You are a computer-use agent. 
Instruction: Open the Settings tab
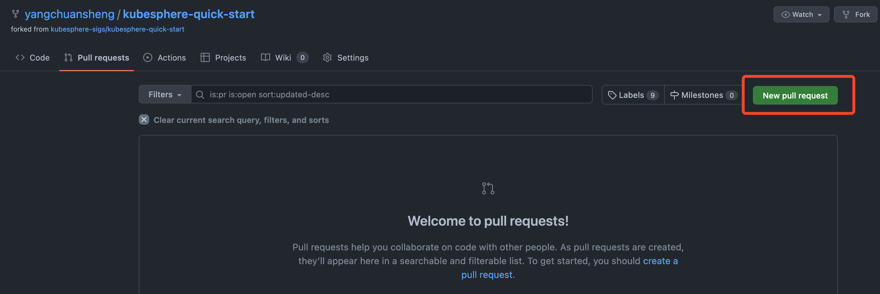(x=346, y=58)
